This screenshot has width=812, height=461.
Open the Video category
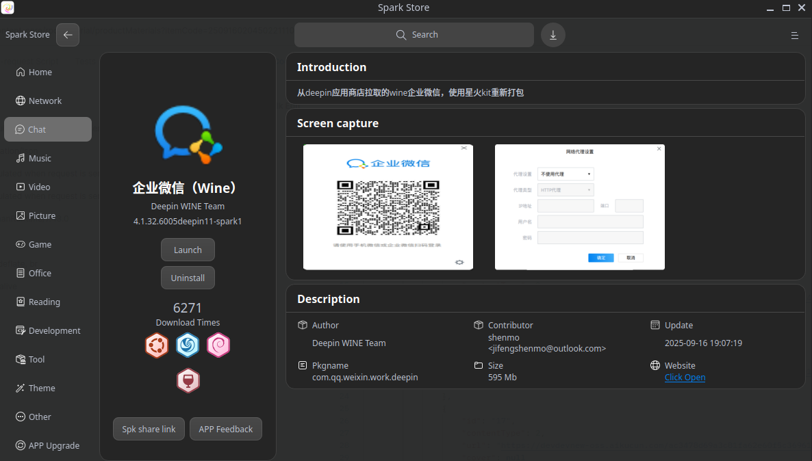click(48, 187)
